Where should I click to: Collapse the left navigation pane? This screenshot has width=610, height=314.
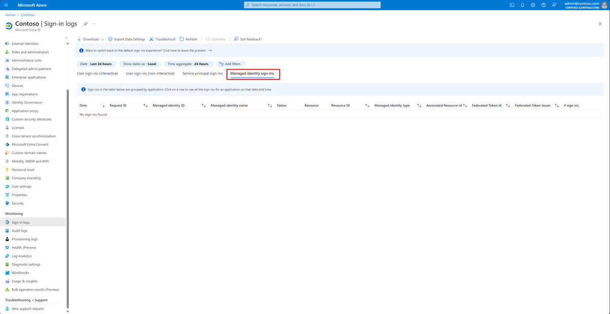pyautogui.click(x=67, y=38)
